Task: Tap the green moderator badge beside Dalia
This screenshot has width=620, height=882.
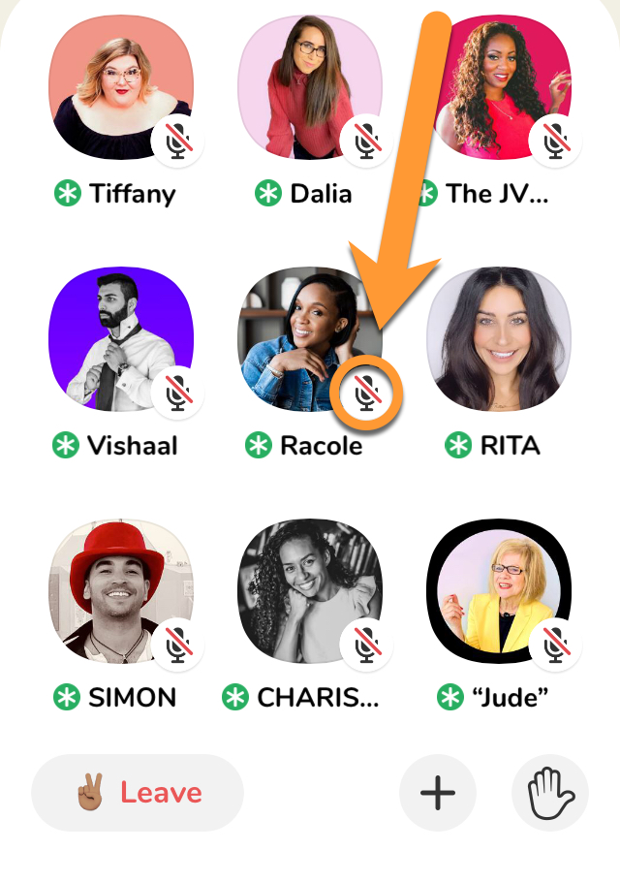Action: coord(268,194)
